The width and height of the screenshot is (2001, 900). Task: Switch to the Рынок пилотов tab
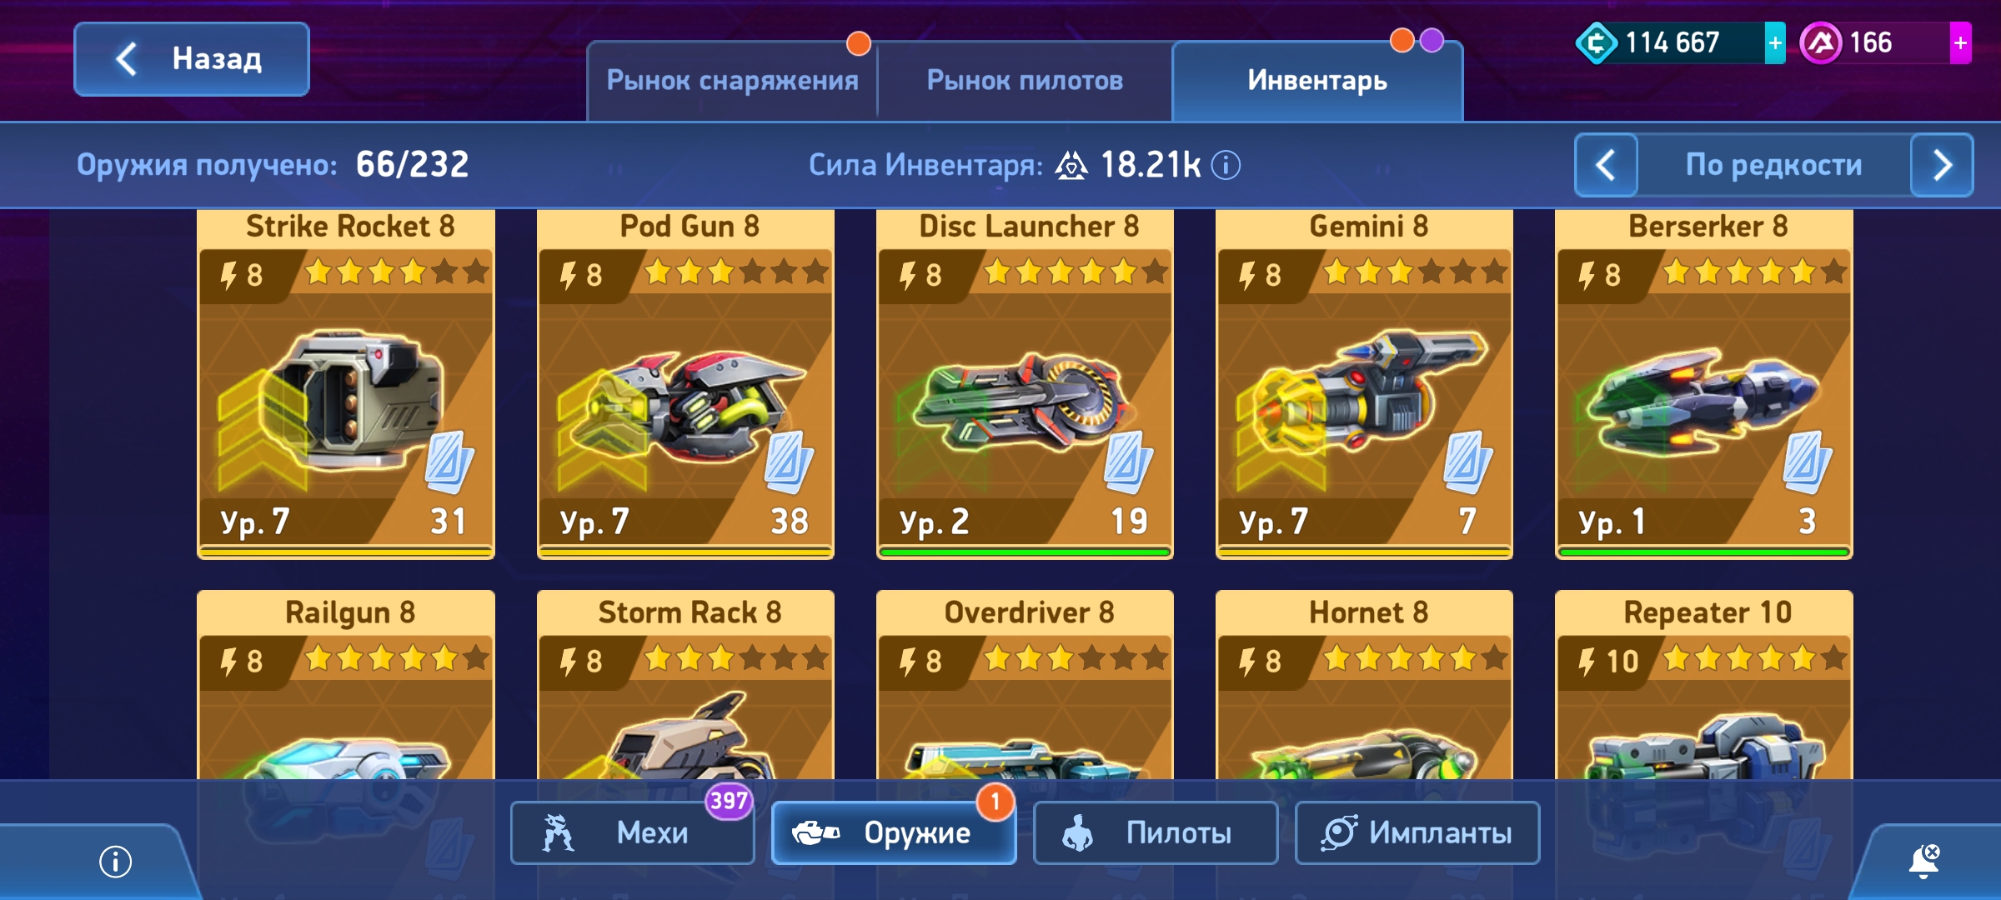1025,81
